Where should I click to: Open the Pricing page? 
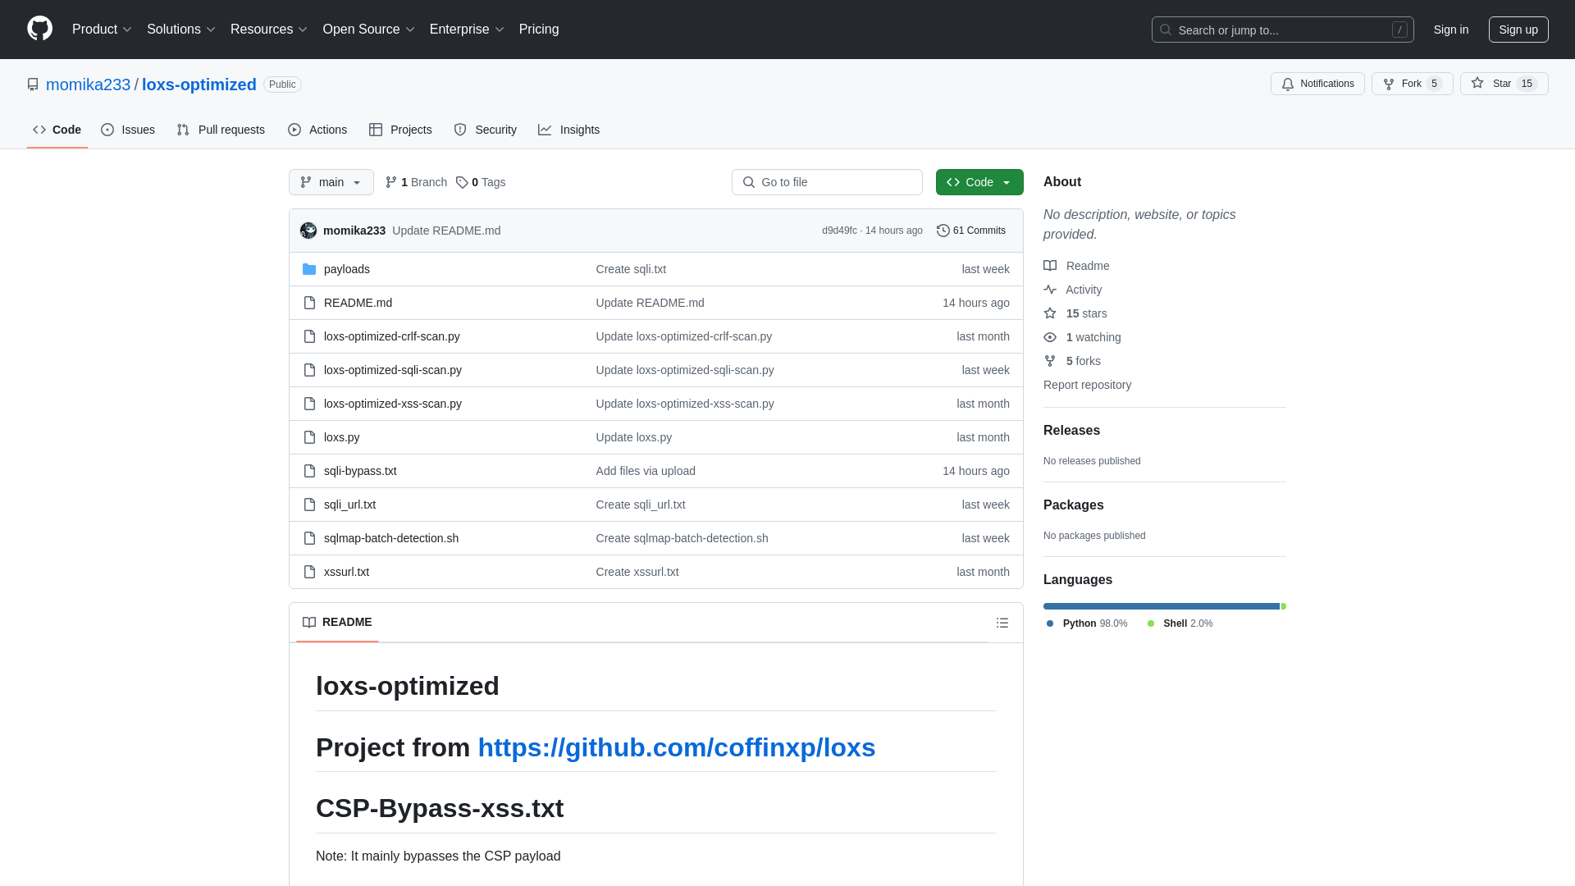tap(539, 30)
